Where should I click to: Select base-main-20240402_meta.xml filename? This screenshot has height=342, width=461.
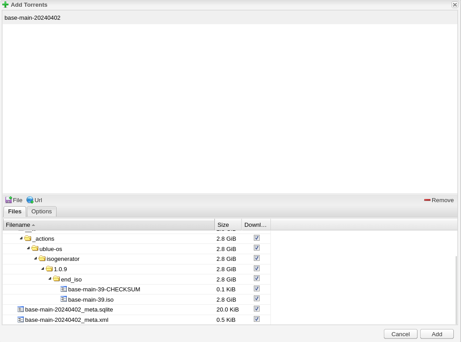pos(67,320)
